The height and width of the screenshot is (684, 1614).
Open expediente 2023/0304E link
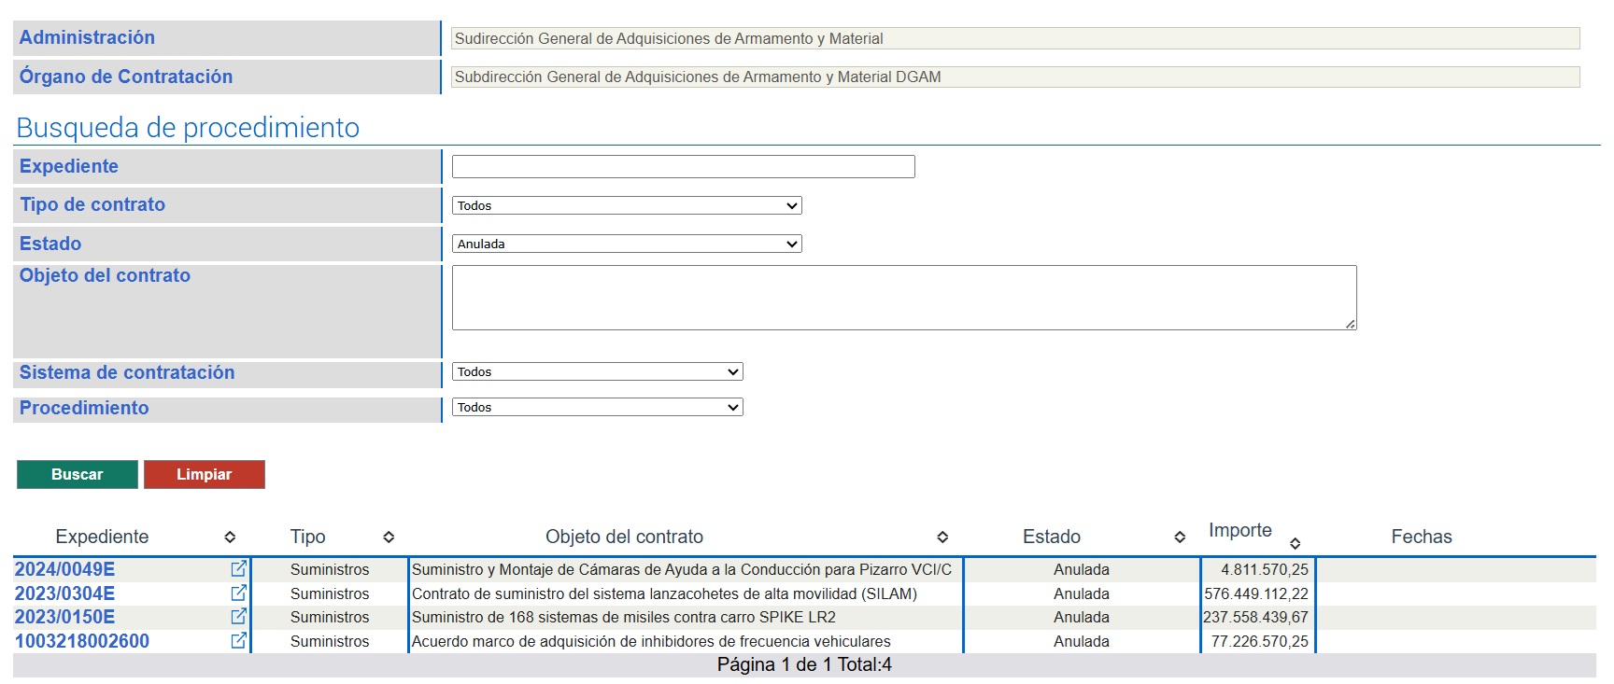point(65,593)
